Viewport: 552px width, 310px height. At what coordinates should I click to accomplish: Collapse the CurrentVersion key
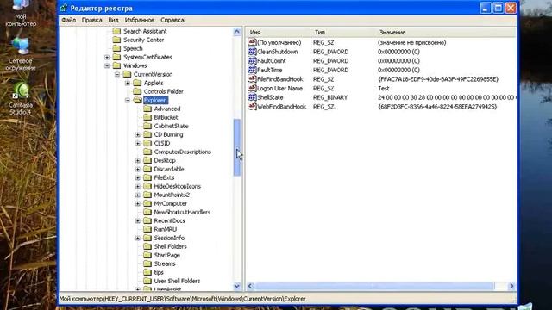tap(117, 74)
